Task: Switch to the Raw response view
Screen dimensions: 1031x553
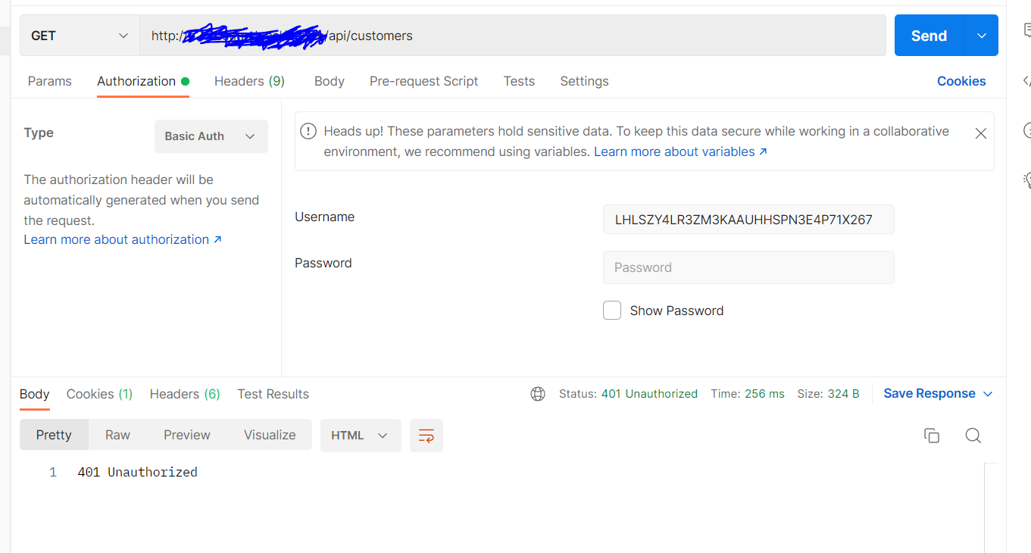Action: pos(117,435)
